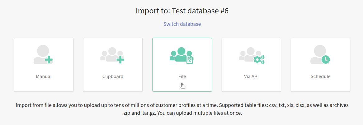
Task: Click the Import to: Test database #6 heading
Action: click(182, 11)
